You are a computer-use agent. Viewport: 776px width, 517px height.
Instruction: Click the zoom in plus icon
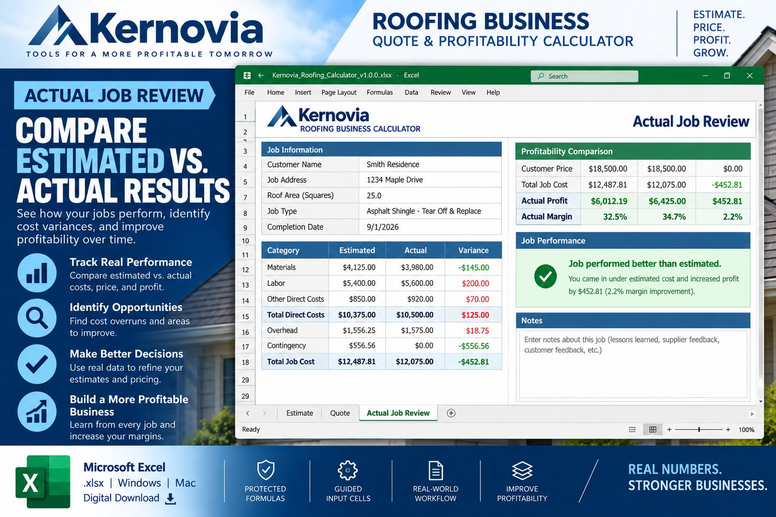pyautogui.click(x=728, y=430)
